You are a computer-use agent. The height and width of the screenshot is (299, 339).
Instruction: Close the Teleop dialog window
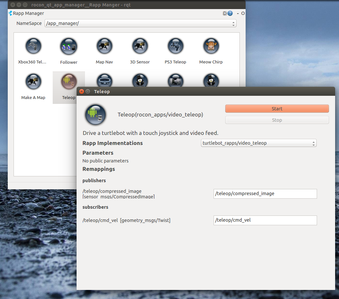click(81, 92)
